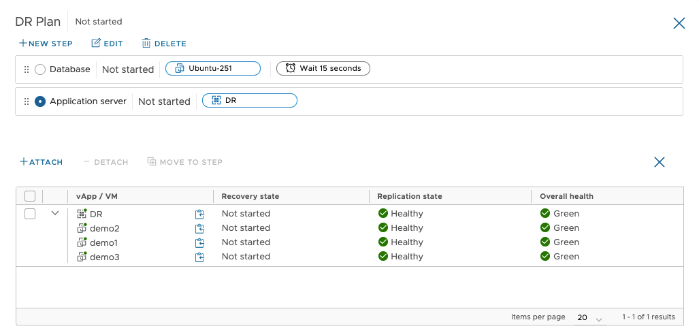Delete the selected step
This screenshot has height=335, width=699.
163,44
